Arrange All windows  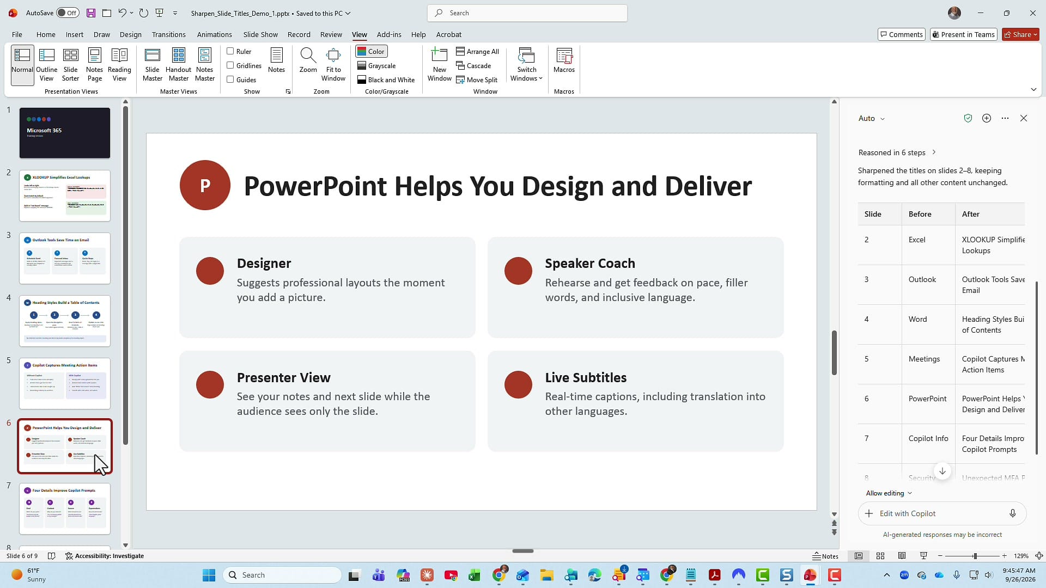pyautogui.click(x=477, y=51)
